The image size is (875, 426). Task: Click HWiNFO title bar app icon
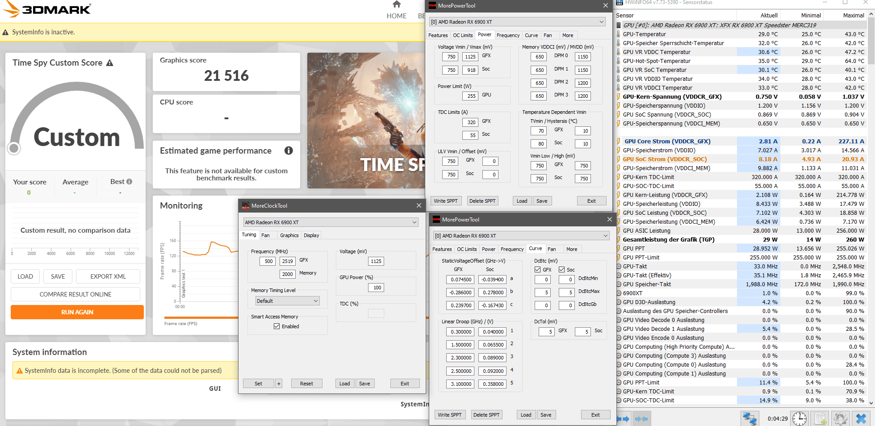pos(620,2)
